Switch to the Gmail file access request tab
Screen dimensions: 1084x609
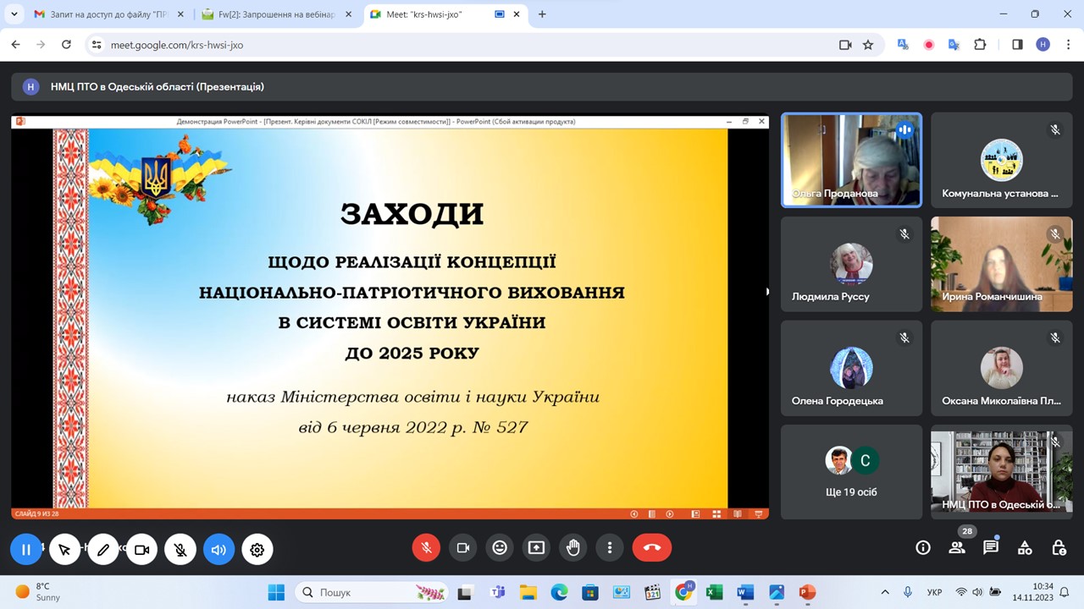[x=108, y=14]
